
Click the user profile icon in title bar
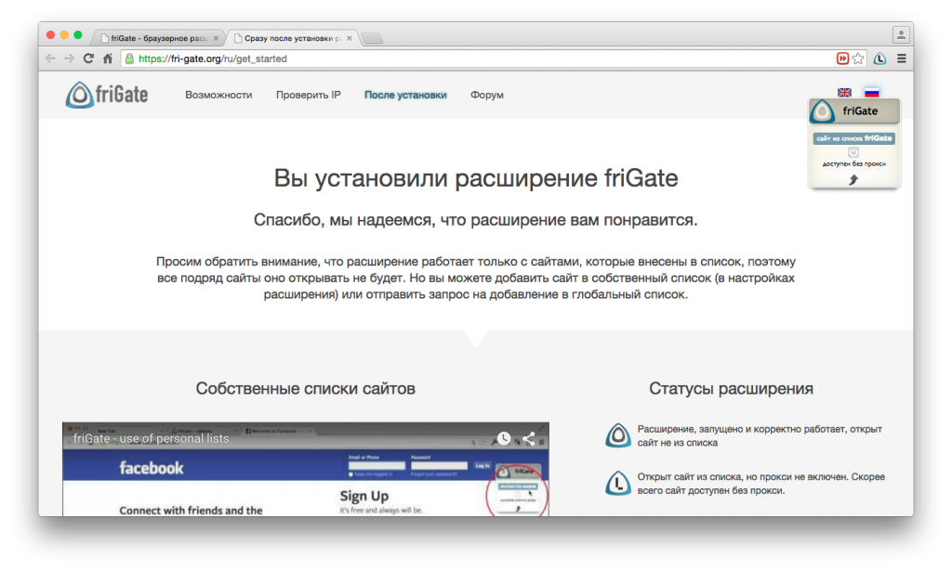[x=901, y=35]
